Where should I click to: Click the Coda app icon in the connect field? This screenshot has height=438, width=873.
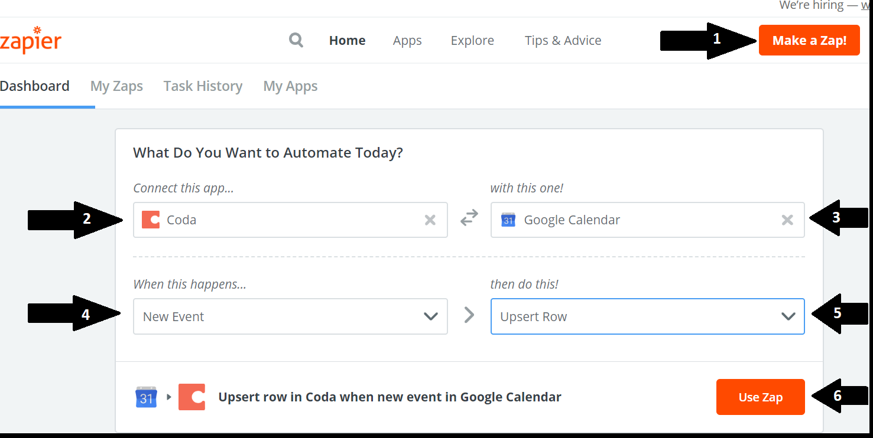[x=150, y=220]
